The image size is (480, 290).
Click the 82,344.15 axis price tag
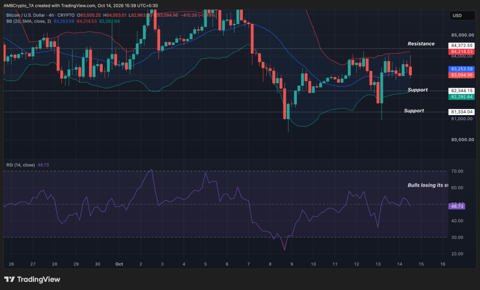point(462,91)
